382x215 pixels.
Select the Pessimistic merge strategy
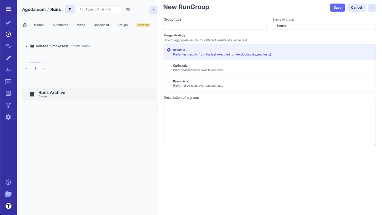[169, 81]
